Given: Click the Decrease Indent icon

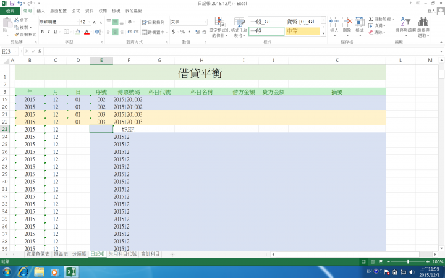Looking at the screenshot, I should [129, 32].
